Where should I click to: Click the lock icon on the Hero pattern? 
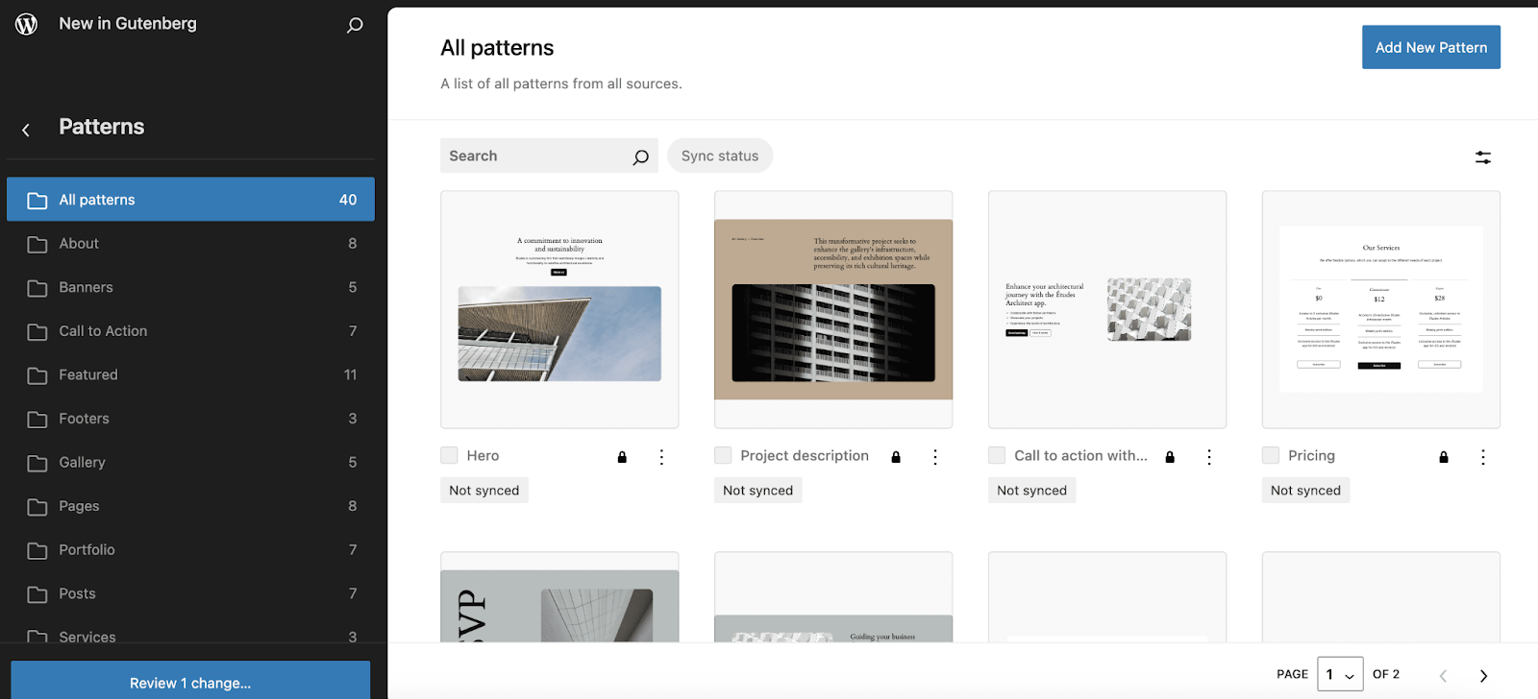622,457
